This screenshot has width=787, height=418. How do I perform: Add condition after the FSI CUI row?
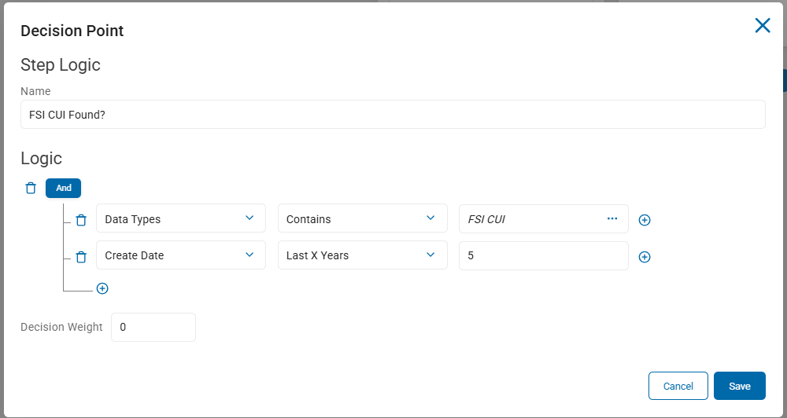645,220
